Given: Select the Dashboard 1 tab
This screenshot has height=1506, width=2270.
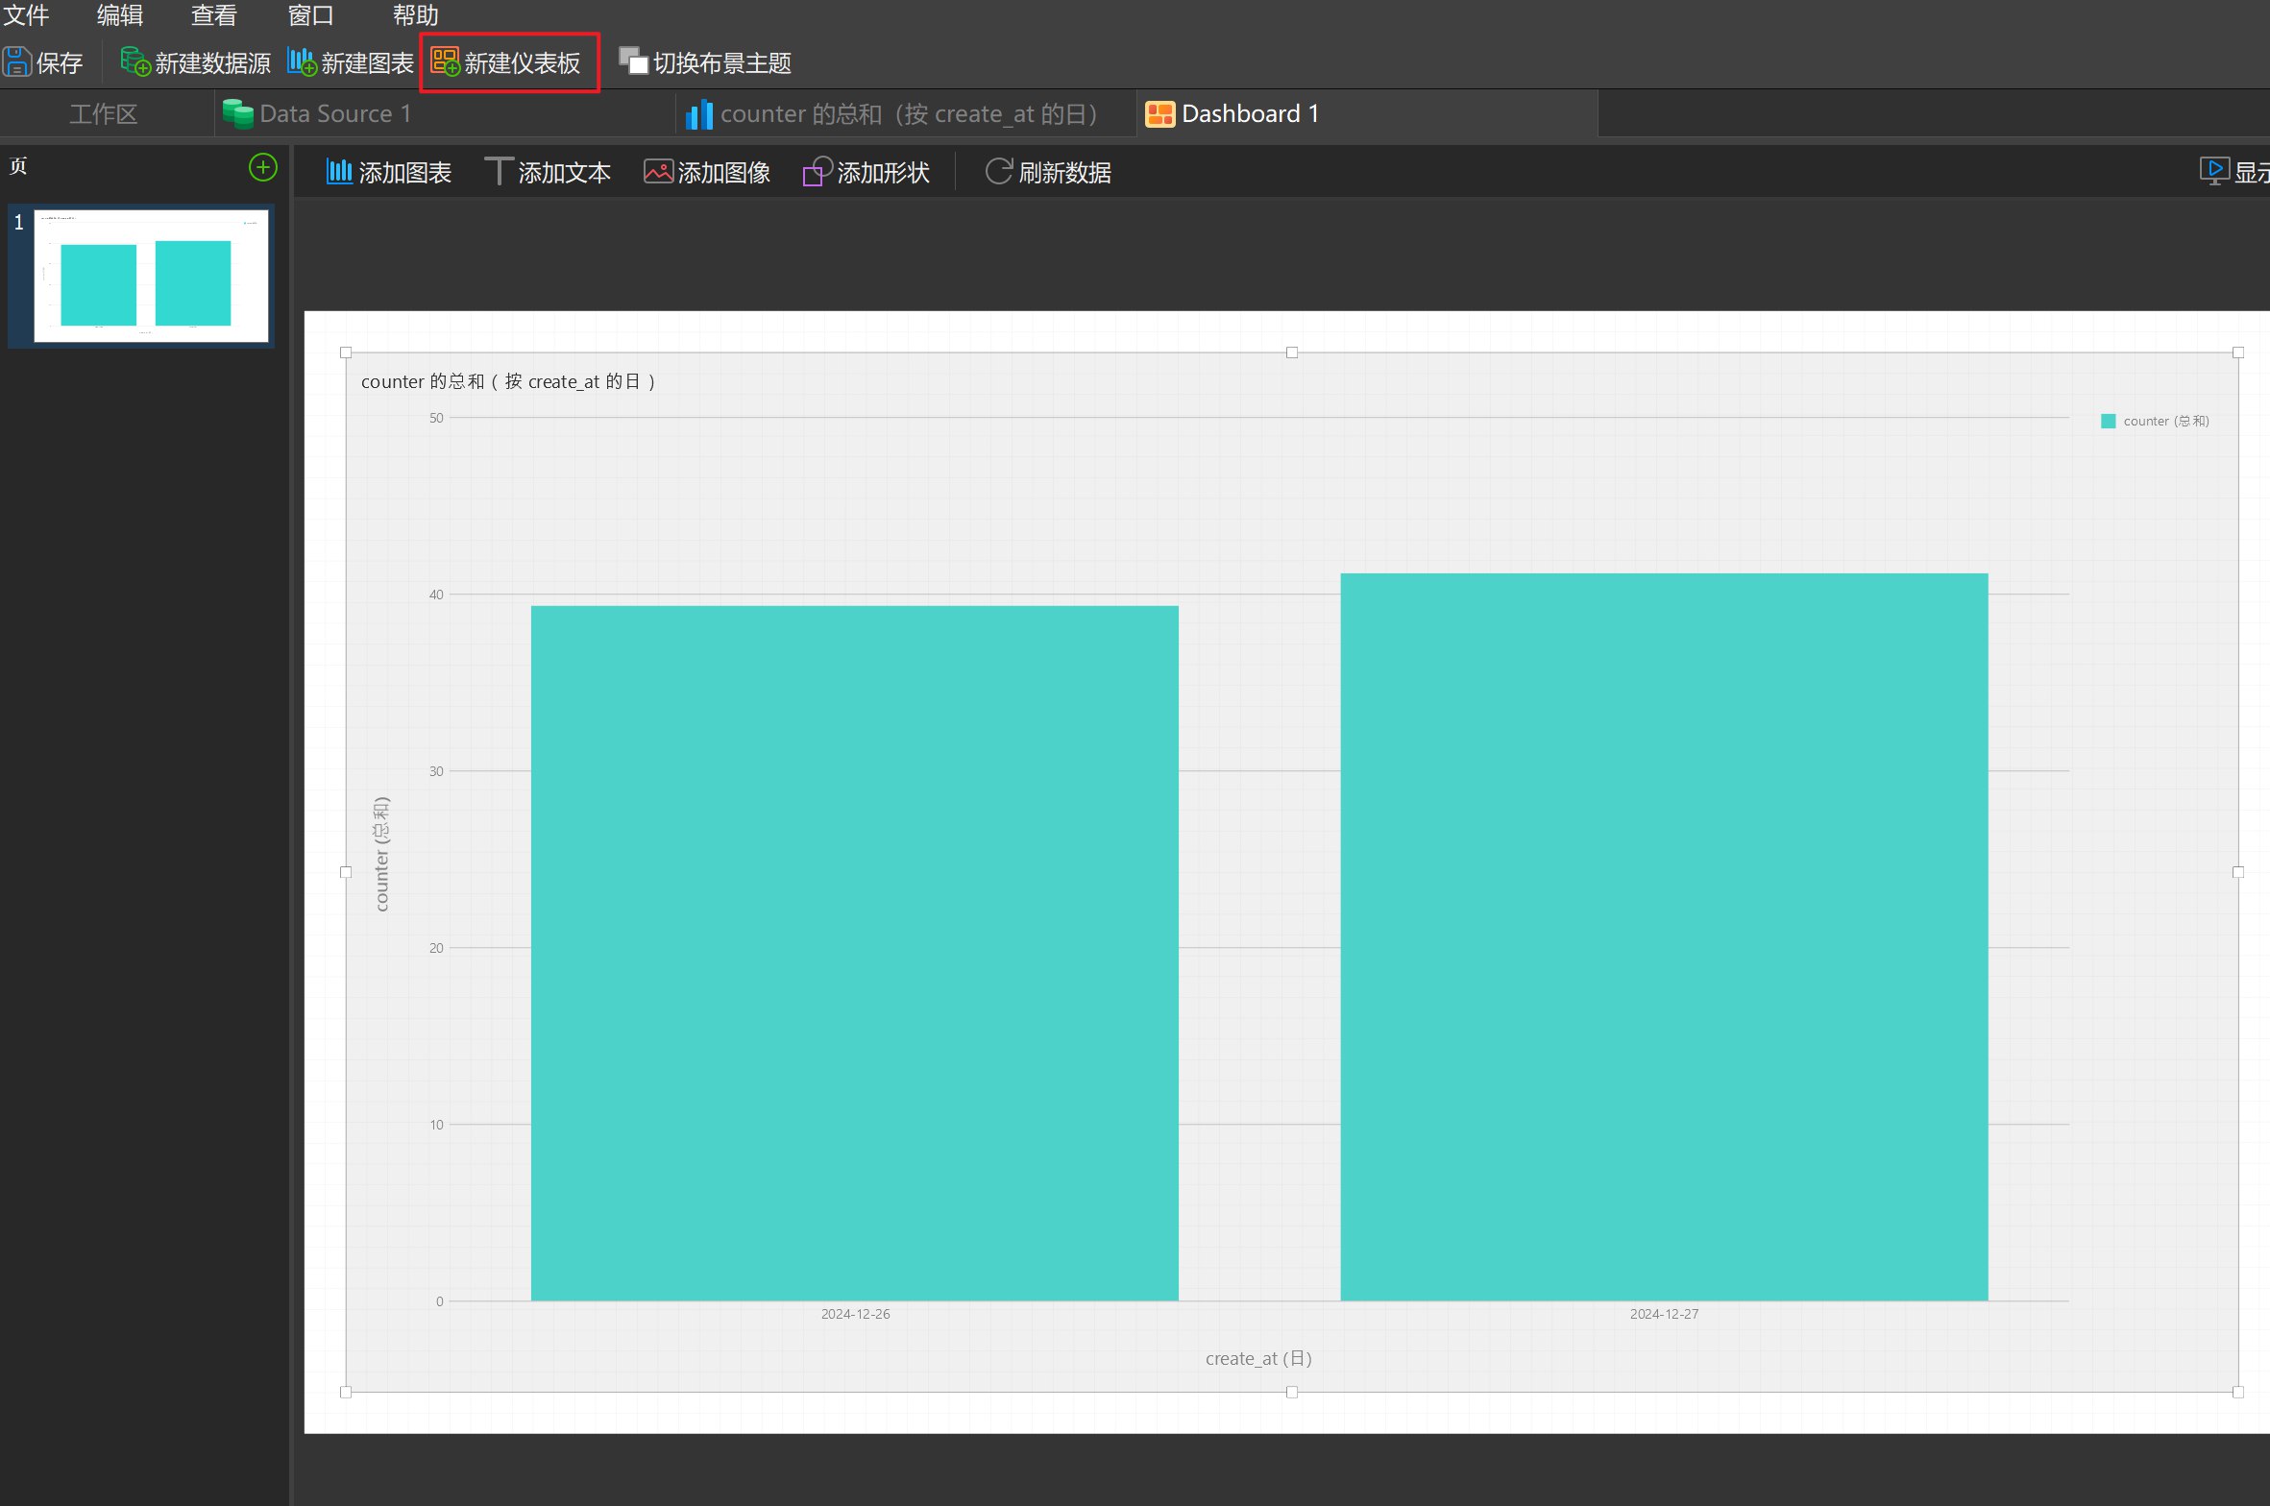Looking at the screenshot, I should coord(1250,112).
